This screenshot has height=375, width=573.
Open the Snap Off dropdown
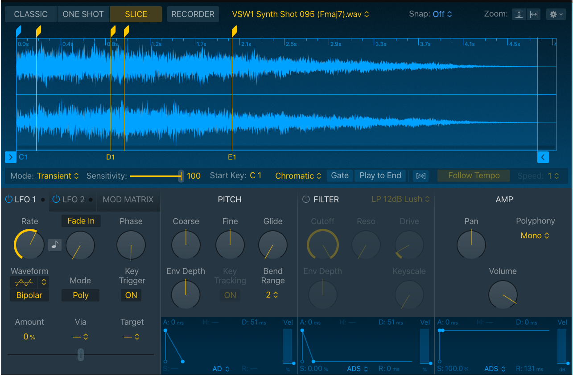click(442, 14)
